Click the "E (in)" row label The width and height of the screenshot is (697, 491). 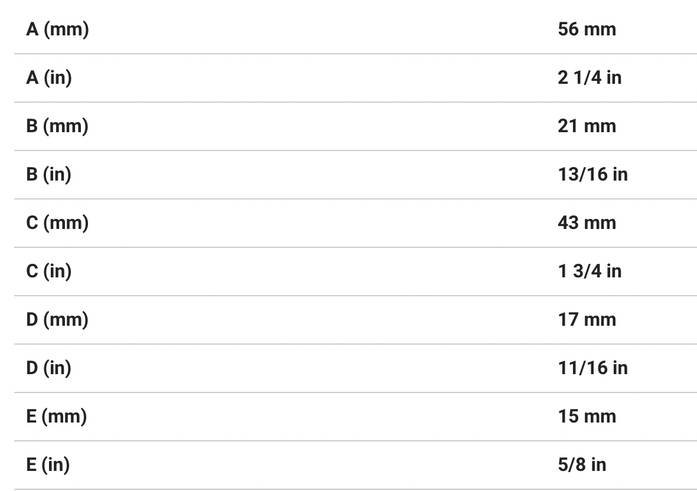tap(47, 464)
